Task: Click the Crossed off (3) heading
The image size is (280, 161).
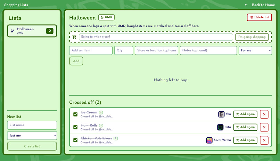Action: [x=85, y=102]
